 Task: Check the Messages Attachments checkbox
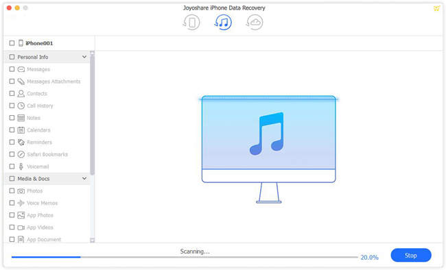pos(12,82)
